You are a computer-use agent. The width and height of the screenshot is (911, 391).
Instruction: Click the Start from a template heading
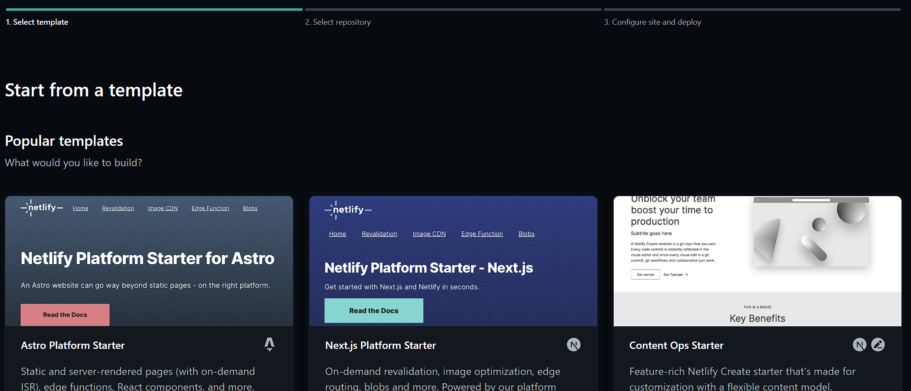pyautogui.click(x=94, y=90)
